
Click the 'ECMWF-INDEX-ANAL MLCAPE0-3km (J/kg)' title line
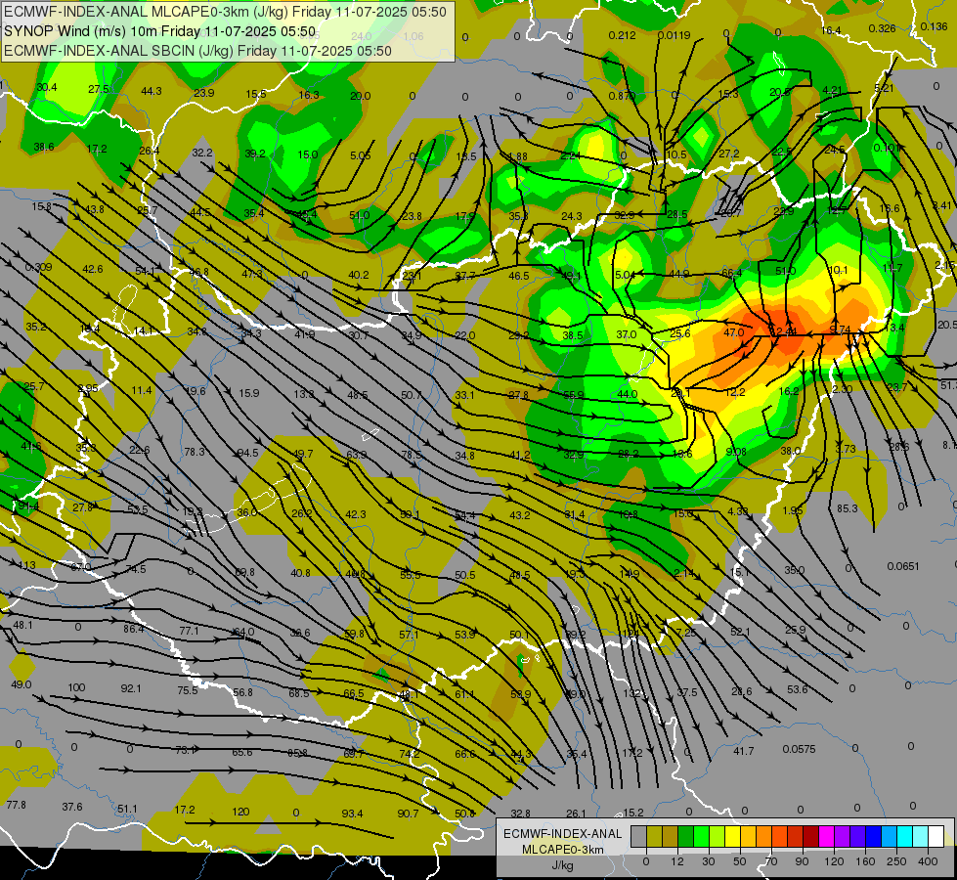(225, 12)
